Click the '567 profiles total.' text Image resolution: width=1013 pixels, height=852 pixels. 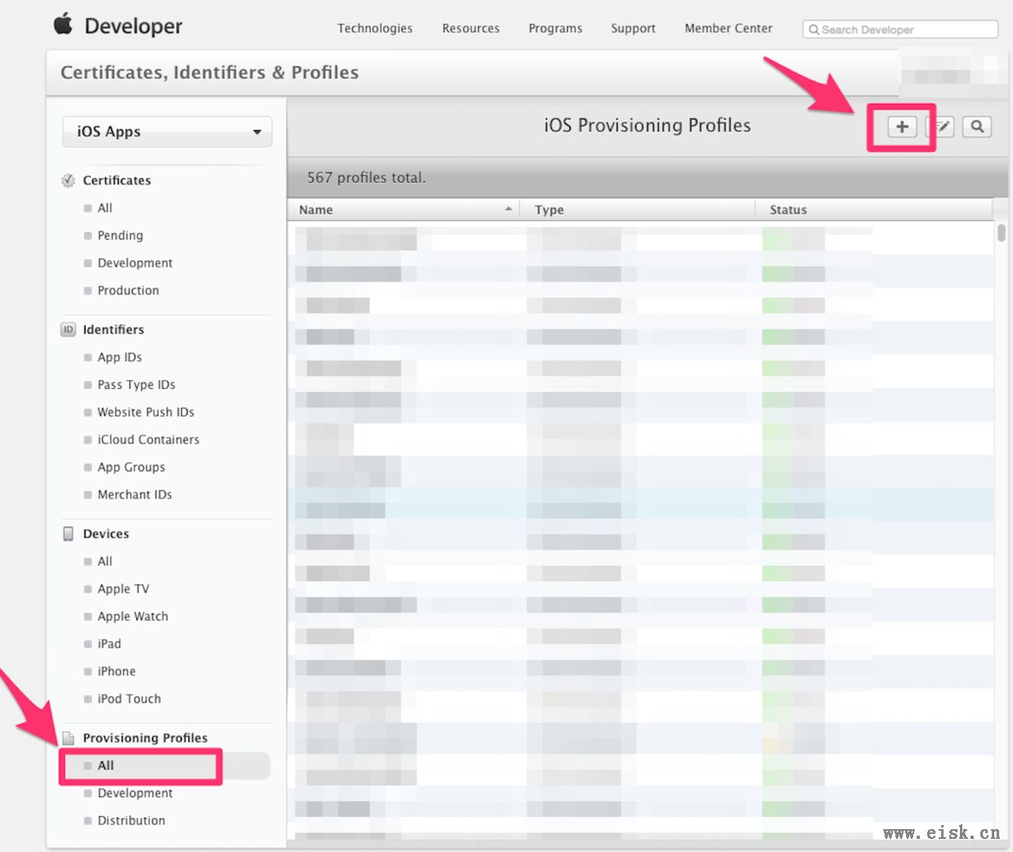(367, 178)
